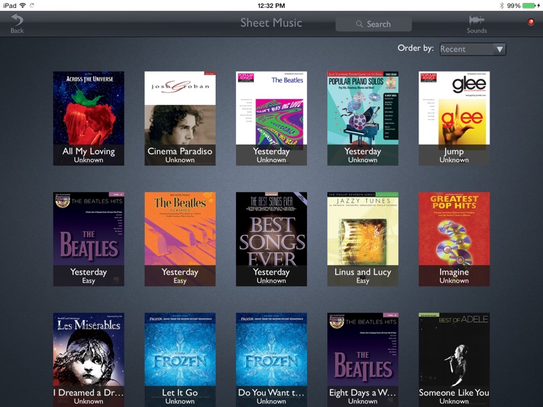Tap the Sheet Music title
Viewport: 543px width, 407px height.
[271, 23]
